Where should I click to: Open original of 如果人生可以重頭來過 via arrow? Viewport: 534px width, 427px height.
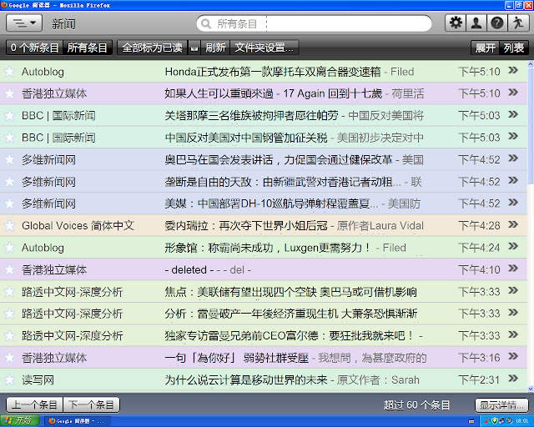tap(513, 93)
